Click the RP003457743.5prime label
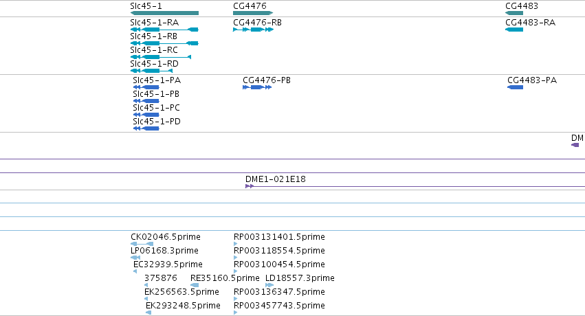The width and height of the screenshot is (585, 316). point(280,306)
